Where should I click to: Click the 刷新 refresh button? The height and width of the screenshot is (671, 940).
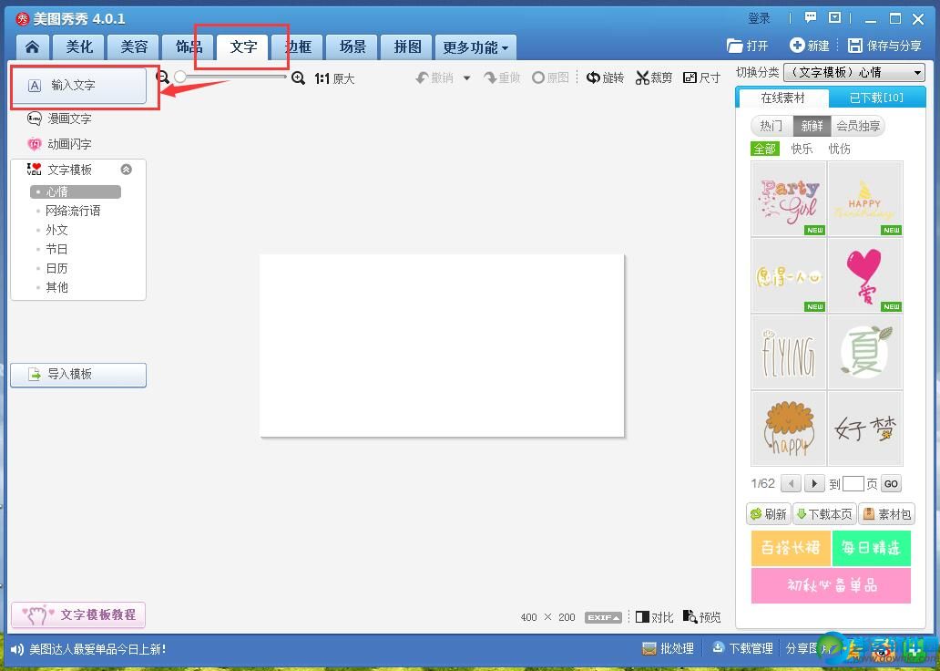click(x=769, y=514)
